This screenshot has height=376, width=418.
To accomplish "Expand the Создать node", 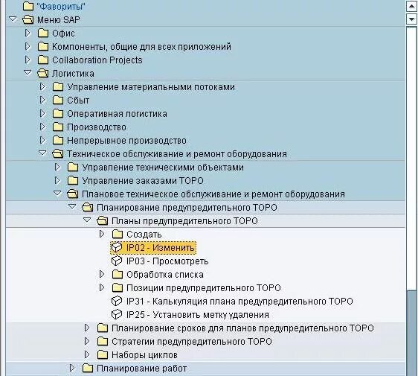I will tap(102, 234).
